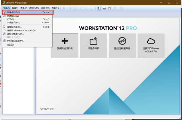The width and height of the screenshot is (182, 120).
Task: Toggle the library sidebar view icon
Action: (99, 8)
